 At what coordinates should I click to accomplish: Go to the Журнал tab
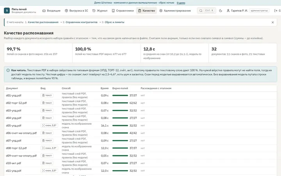pos(100,11)
